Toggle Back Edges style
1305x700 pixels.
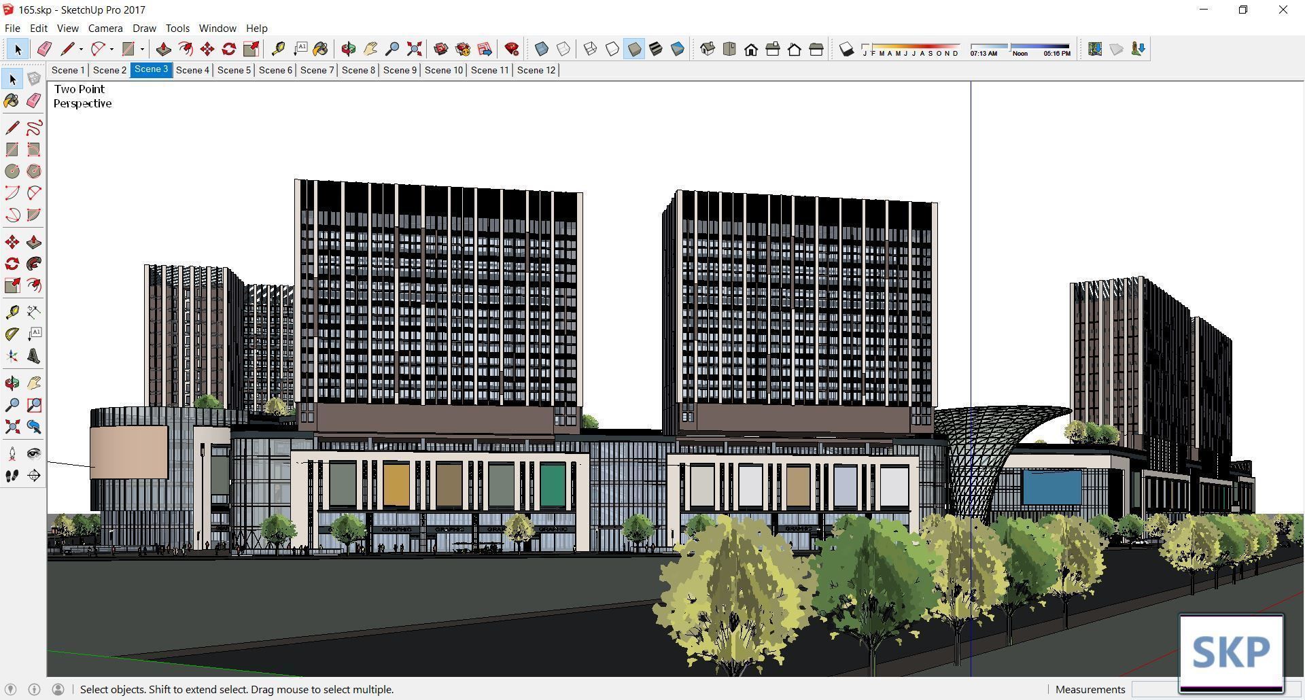[x=563, y=49]
